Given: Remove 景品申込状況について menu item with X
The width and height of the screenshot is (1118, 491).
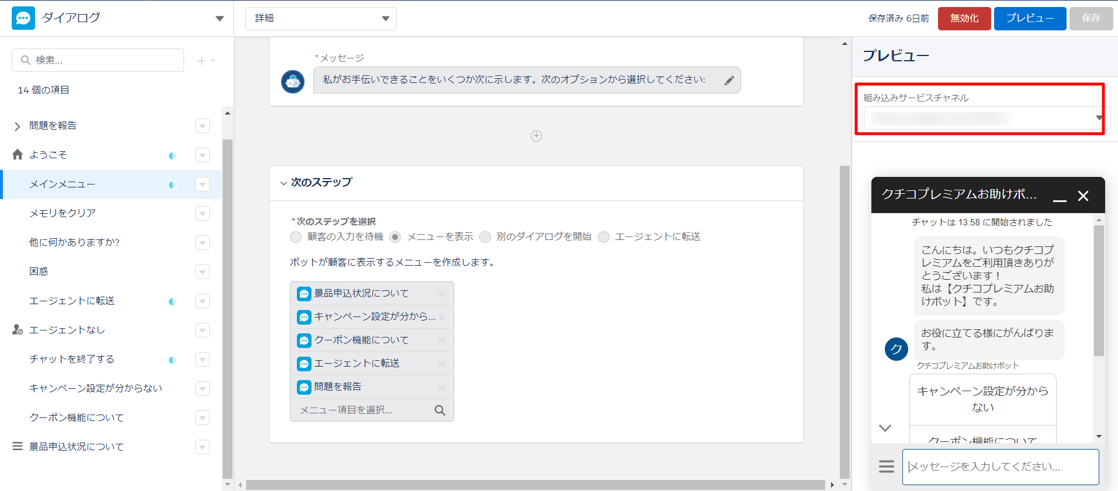Looking at the screenshot, I should pyautogui.click(x=441, y=294).
